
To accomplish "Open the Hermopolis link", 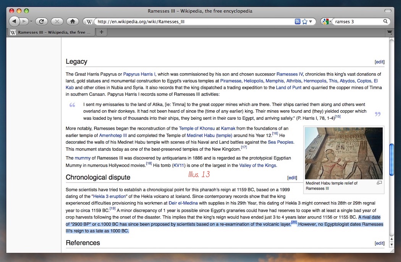I will [315, 81].
